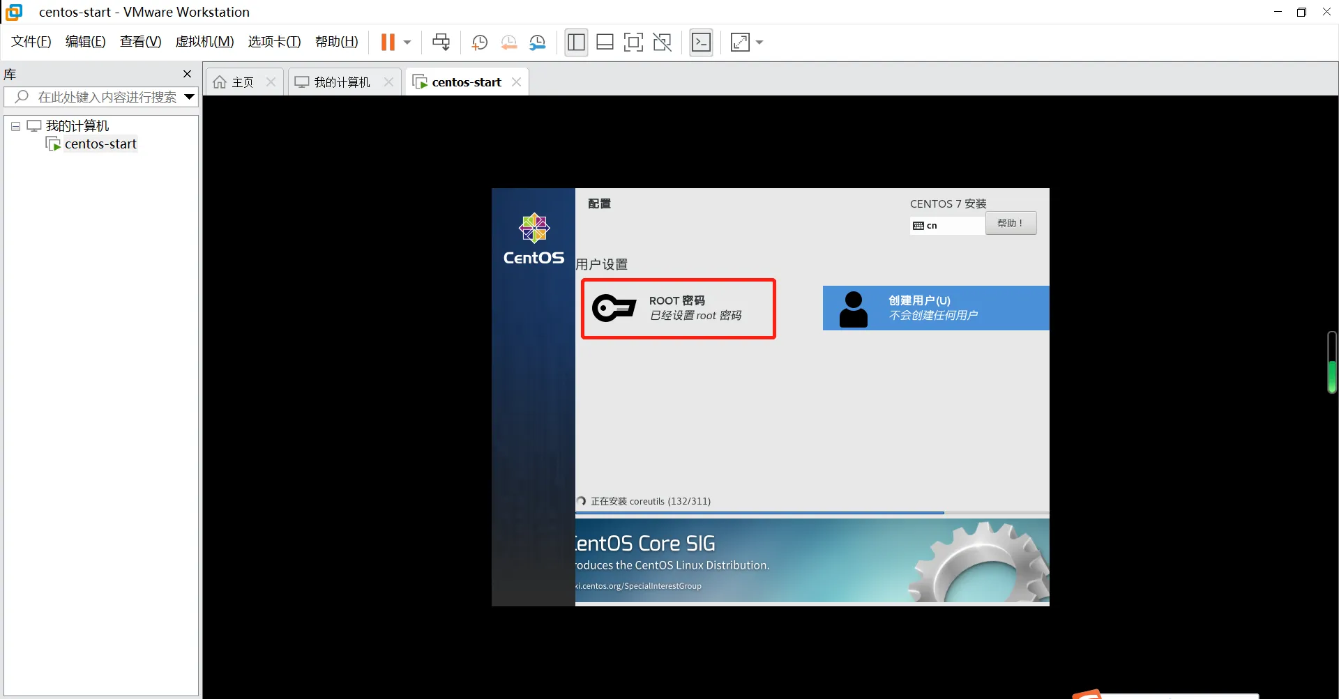
Task: Click the installing coreutils status text
Action: (651, 501)
